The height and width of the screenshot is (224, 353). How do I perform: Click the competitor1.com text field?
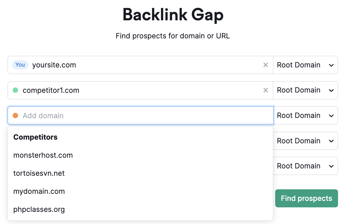[x=113, y=90]
